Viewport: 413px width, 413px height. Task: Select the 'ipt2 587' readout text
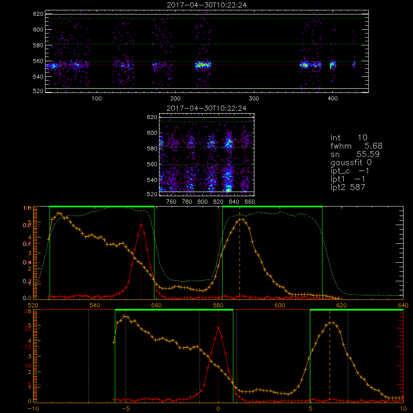(x=348, y=187)
